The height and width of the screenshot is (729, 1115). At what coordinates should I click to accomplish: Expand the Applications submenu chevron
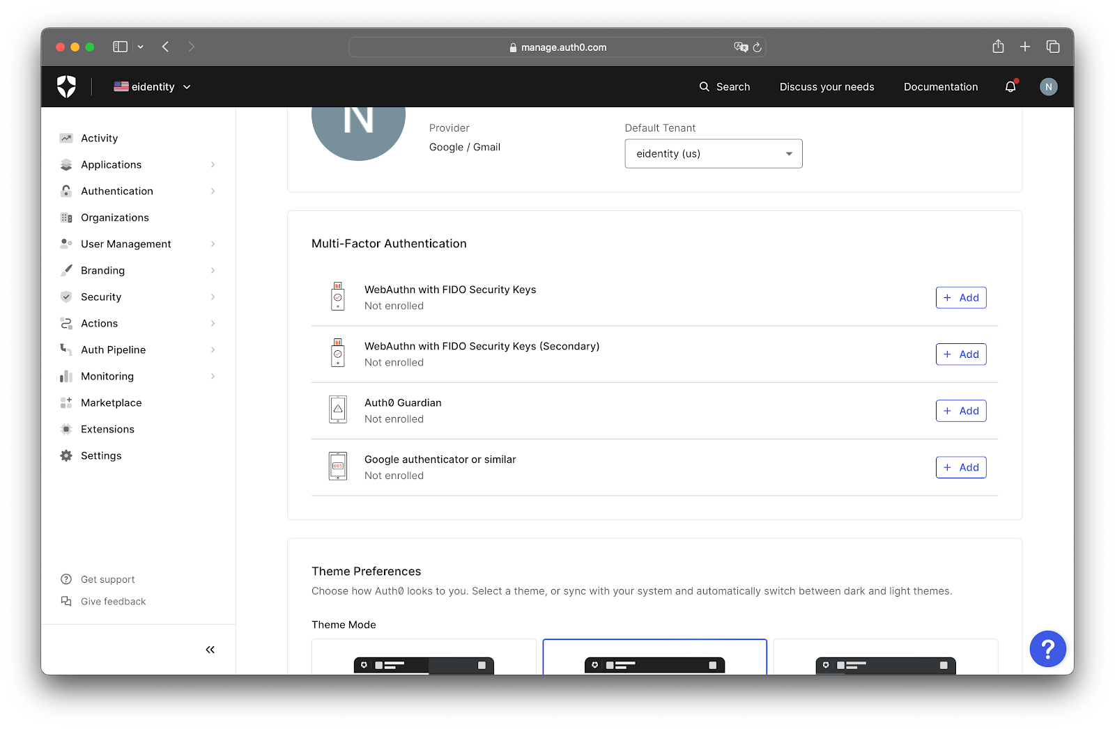pos(213,164)
